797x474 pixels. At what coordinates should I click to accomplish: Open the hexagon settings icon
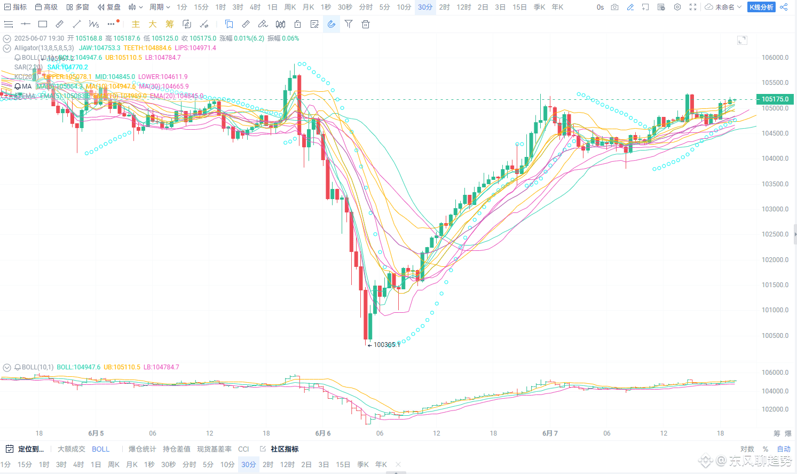(677, 7)
